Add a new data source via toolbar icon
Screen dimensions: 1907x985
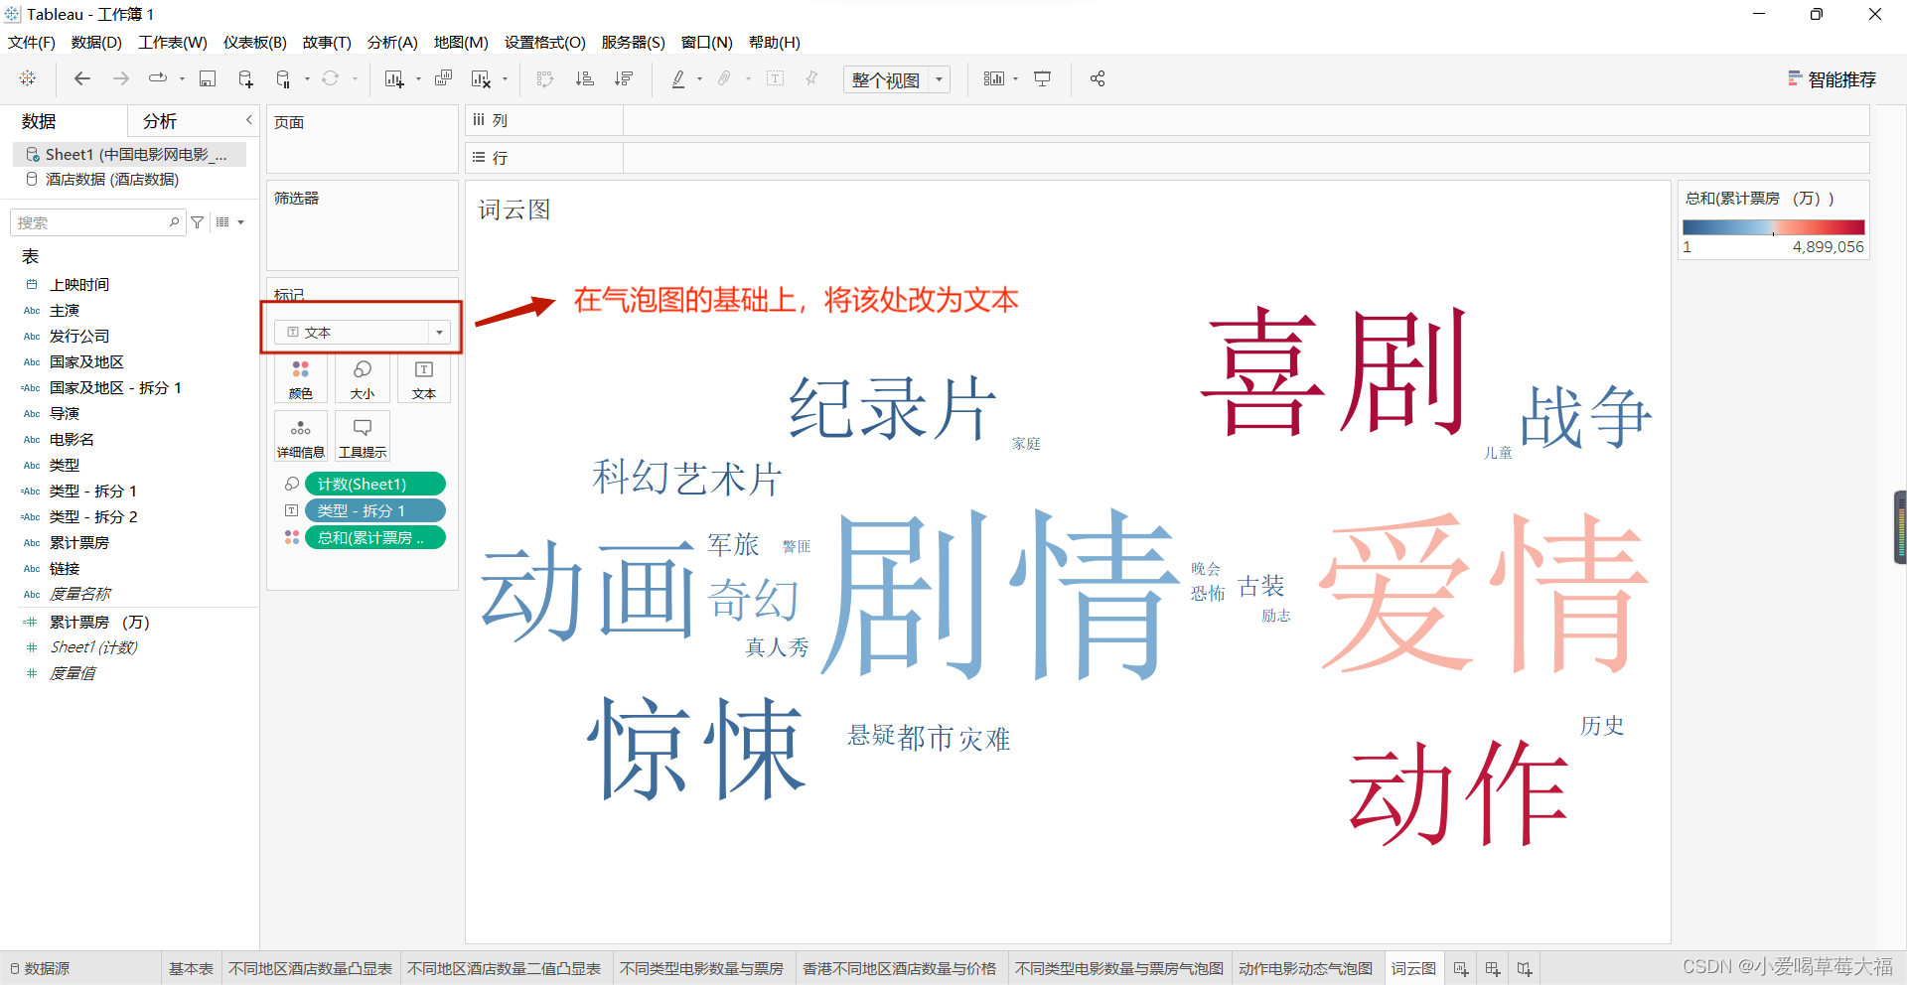pyautogui.click(x=245, y=78)
